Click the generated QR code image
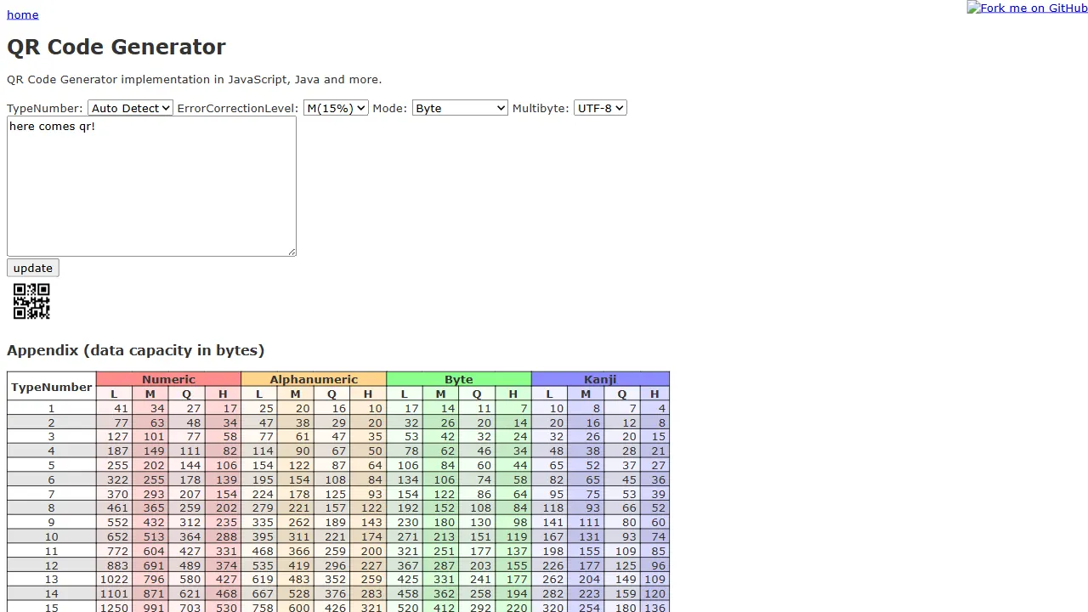 [31, 302]
